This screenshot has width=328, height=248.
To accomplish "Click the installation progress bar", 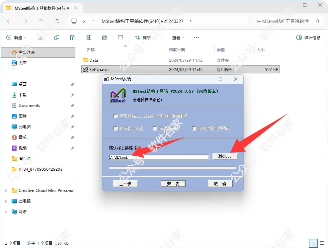I will [173, 168].
